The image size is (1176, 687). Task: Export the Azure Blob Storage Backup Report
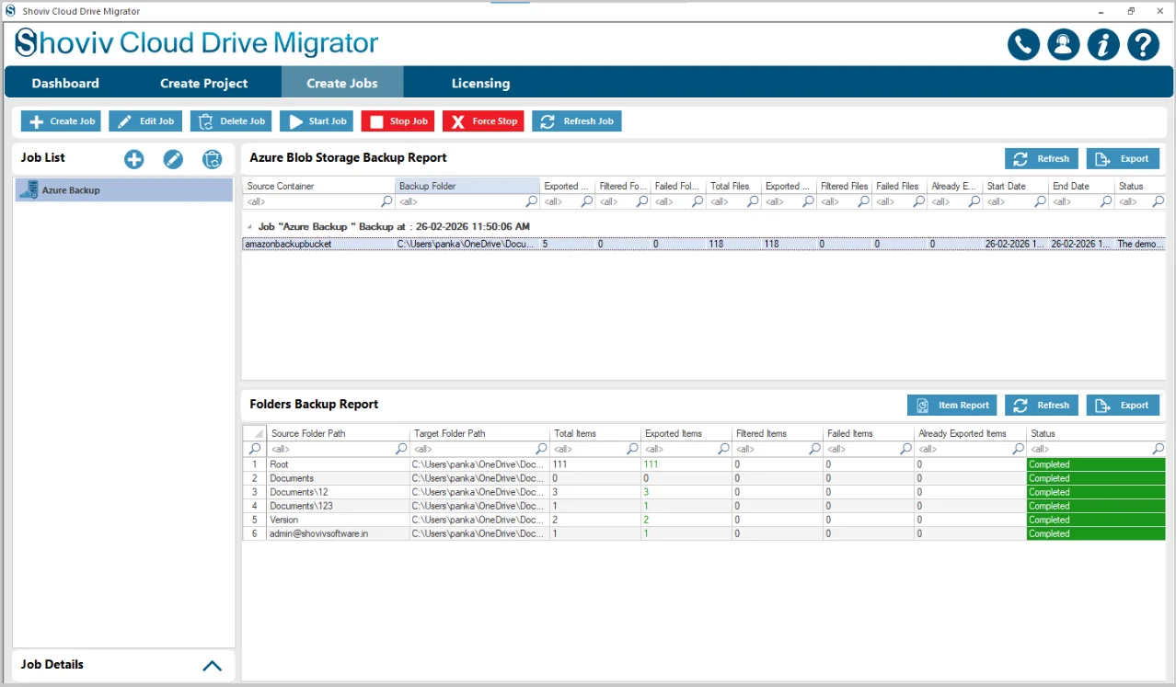[x=1123, y=159]
